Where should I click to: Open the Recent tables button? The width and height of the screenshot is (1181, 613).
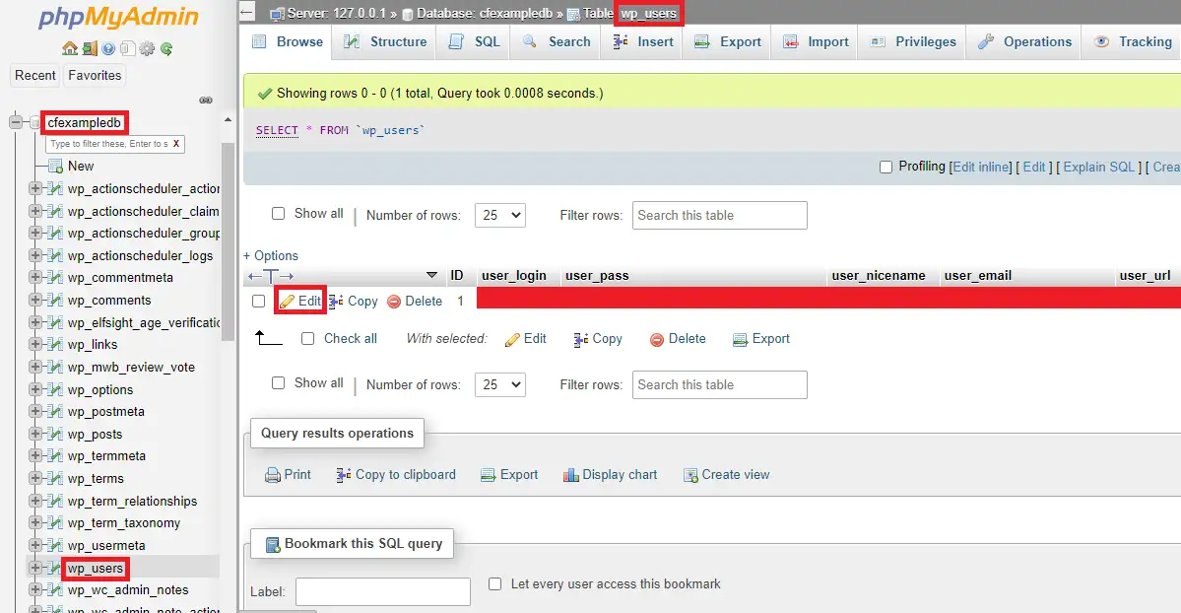[x=35, y=76]
